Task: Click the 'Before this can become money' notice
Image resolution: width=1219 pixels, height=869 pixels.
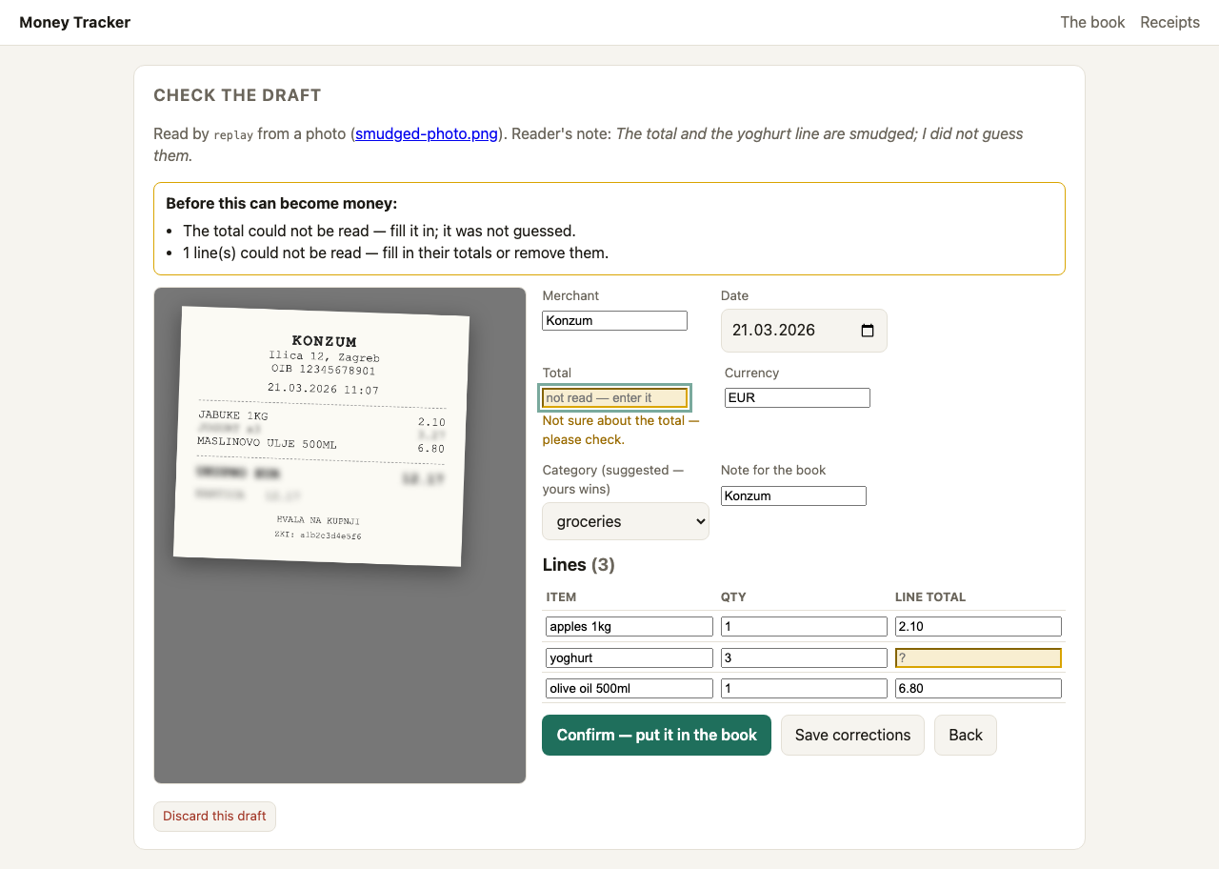Action: coord(609,229)
